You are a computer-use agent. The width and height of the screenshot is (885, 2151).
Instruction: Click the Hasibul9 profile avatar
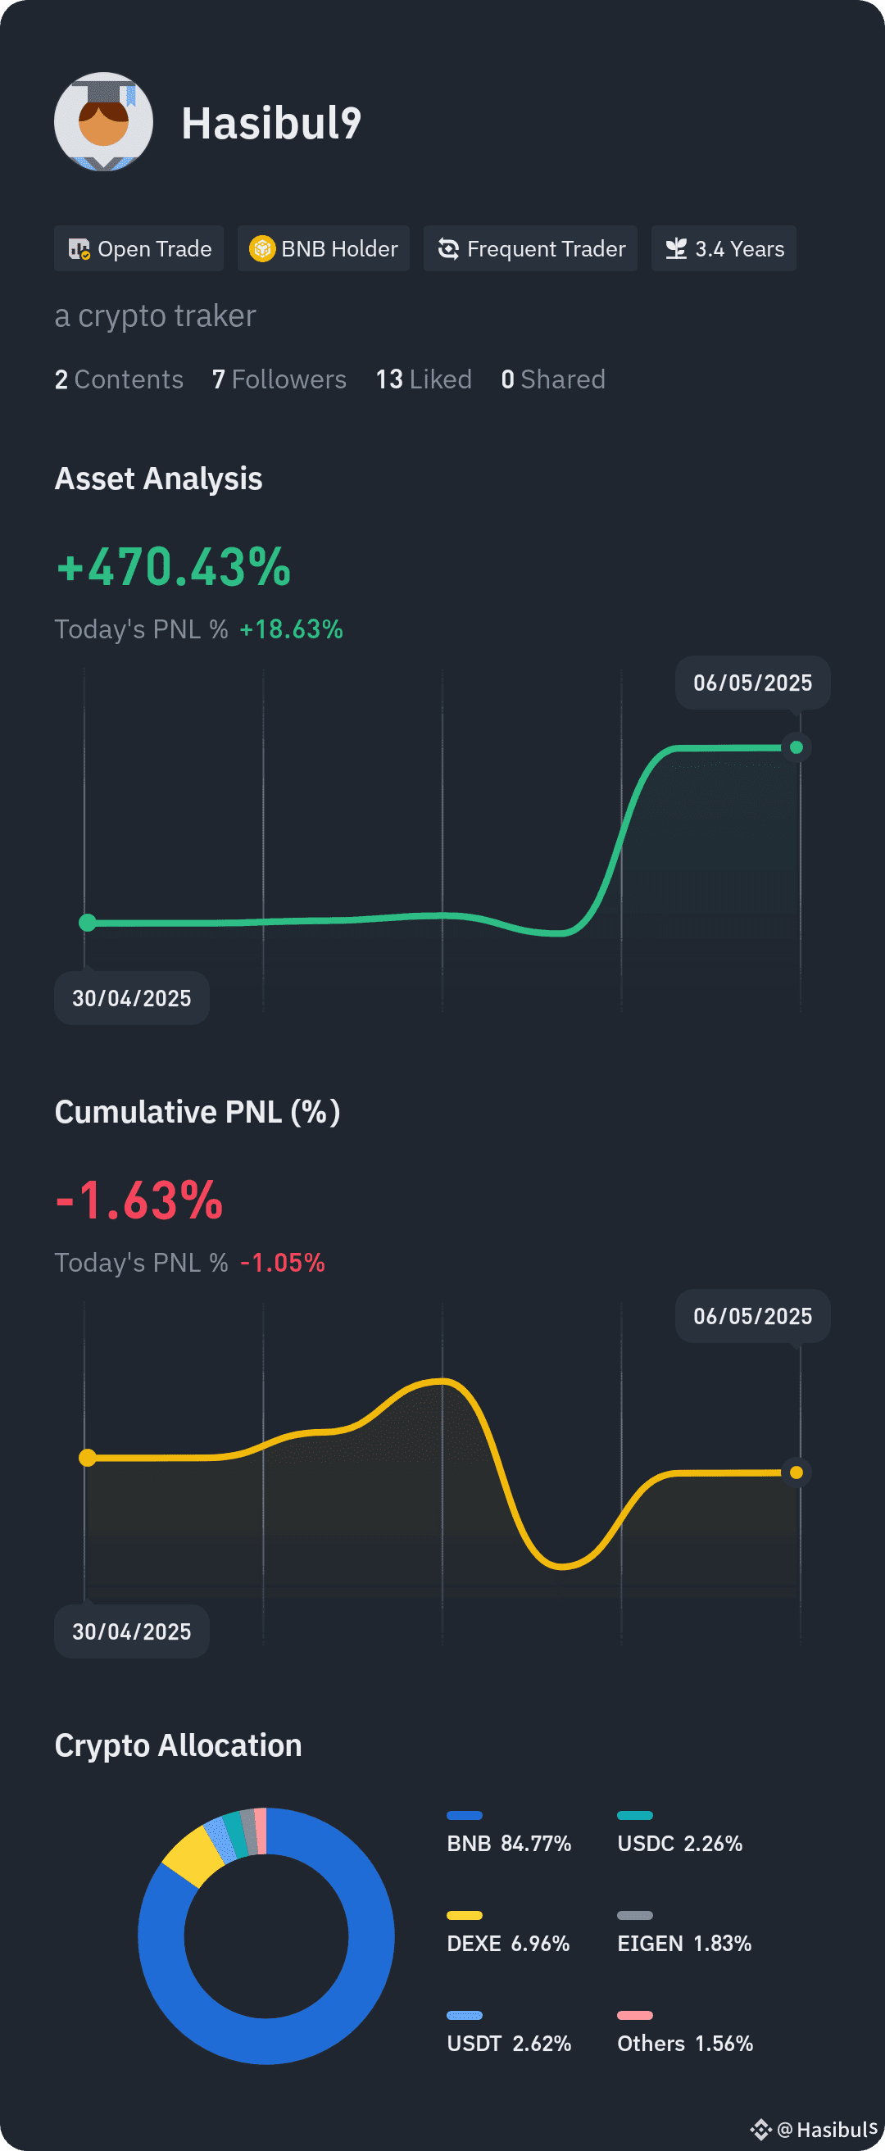103,122
